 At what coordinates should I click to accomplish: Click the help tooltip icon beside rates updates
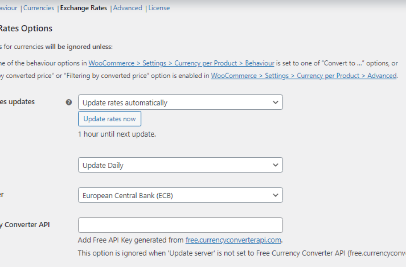[x=69, y=102]
